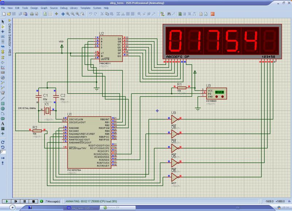Click the rotation angle input field

[x=3, y=152]
